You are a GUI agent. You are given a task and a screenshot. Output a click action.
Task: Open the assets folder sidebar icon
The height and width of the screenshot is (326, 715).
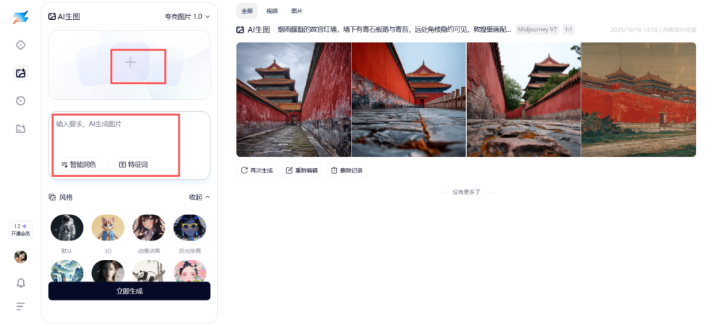point(20,129)
